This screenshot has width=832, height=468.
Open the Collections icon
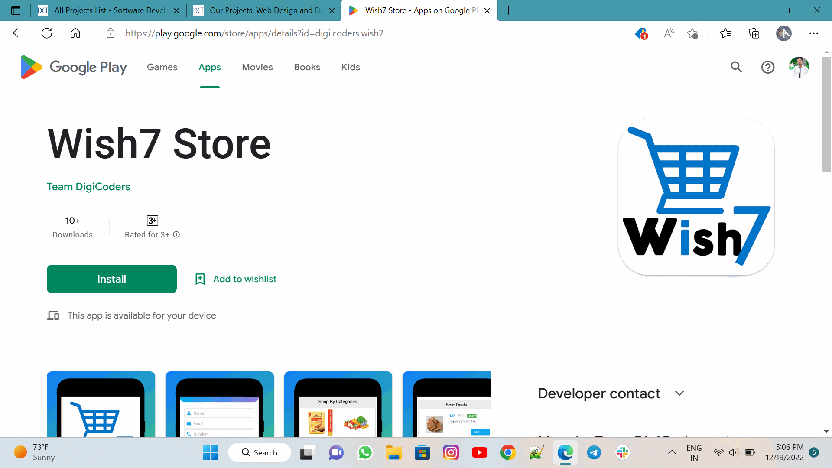[x=754, y=33]
